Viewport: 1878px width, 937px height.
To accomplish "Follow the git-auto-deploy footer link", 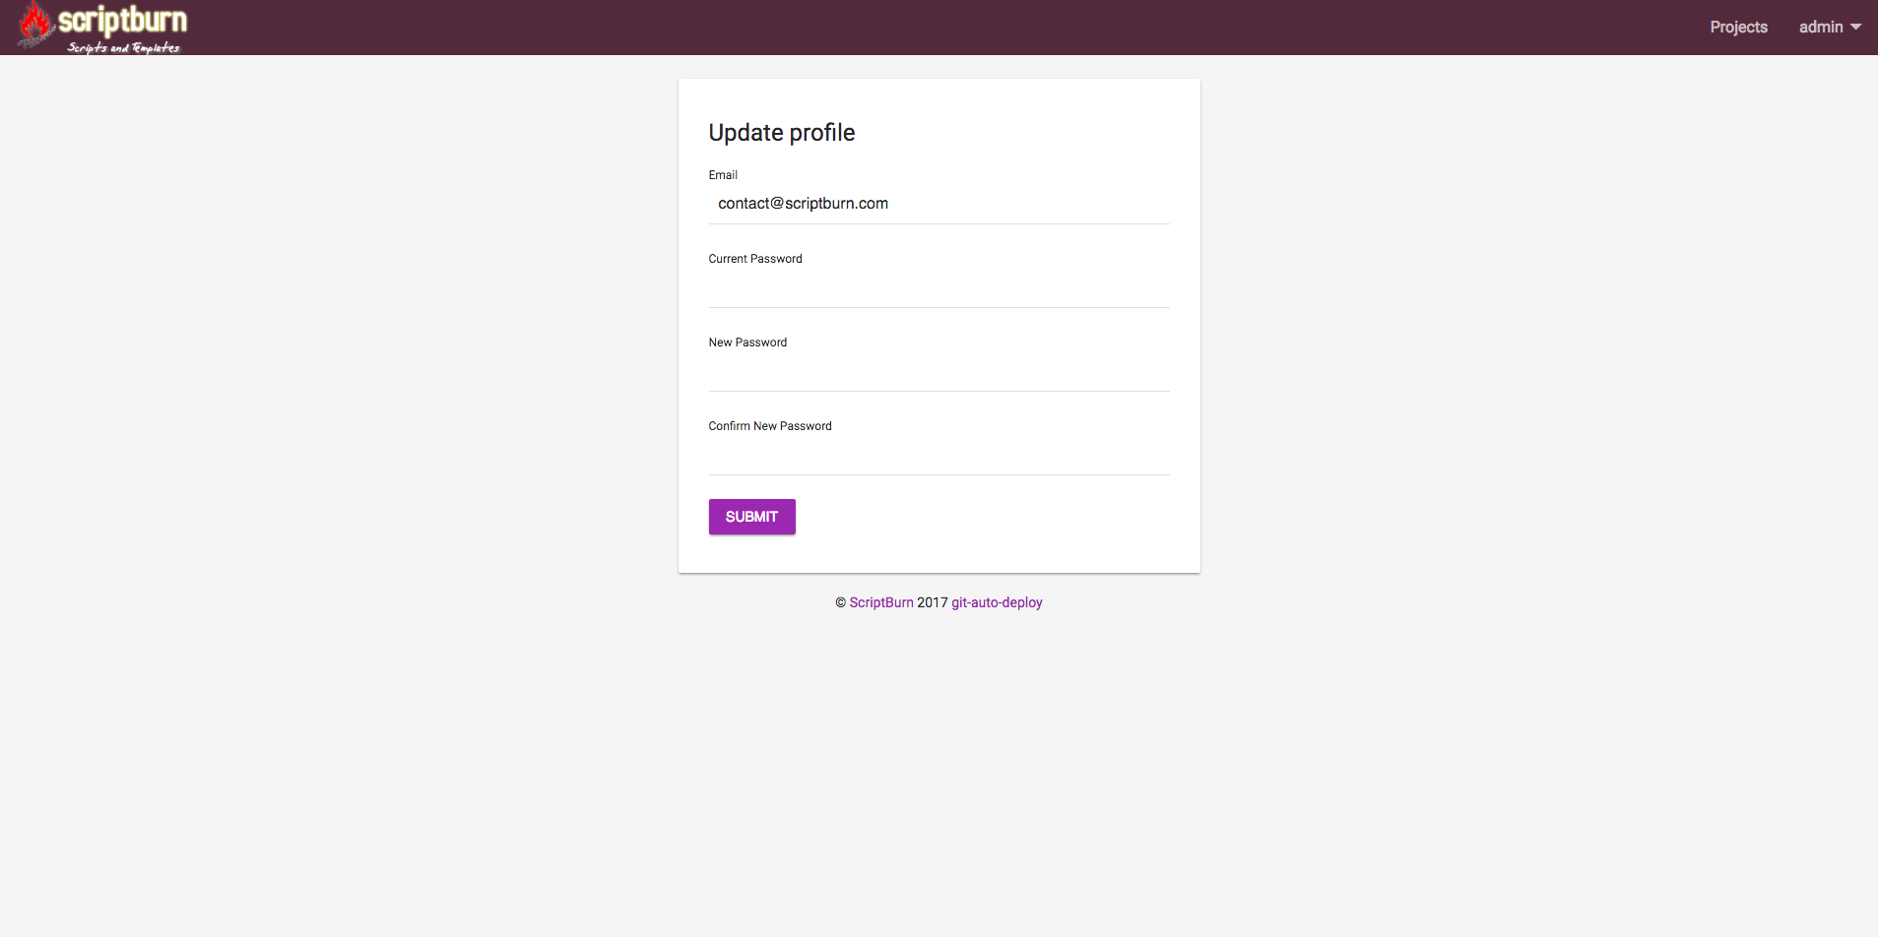I will (x=997, y=602).
